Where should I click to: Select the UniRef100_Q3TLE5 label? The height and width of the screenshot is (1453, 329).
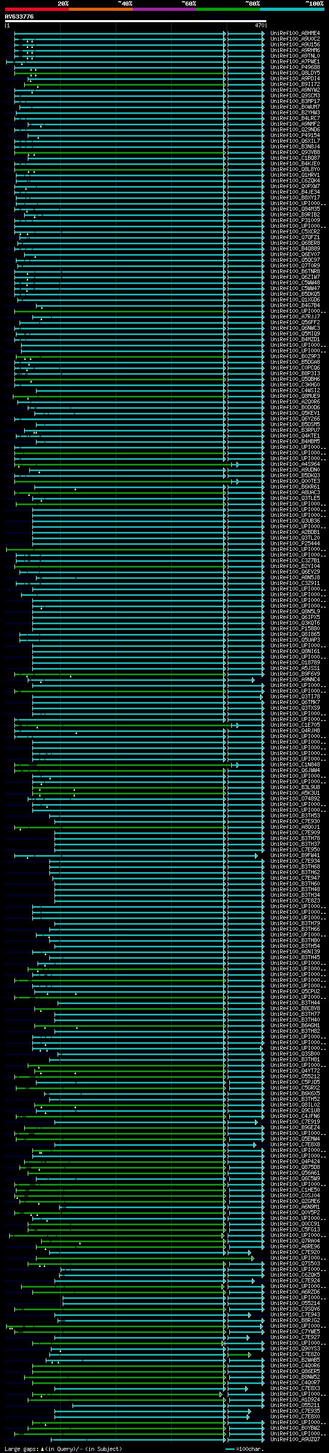tap(295, 498)
